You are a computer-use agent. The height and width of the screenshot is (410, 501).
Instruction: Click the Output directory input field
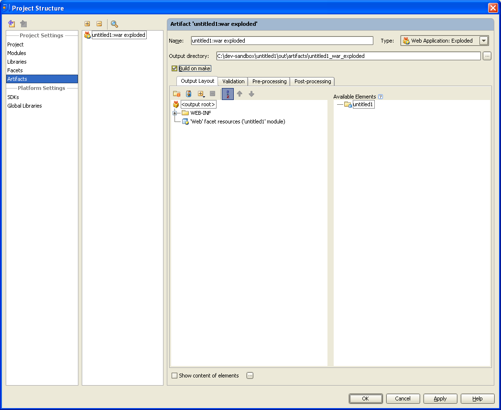click(349, 56)
